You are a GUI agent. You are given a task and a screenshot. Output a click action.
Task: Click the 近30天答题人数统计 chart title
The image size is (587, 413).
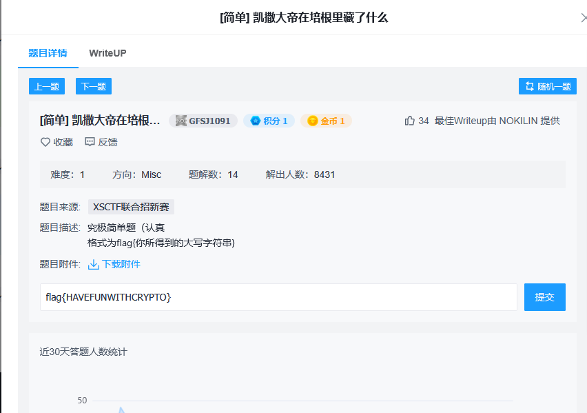pyautogui.click(x=83, y=352)
